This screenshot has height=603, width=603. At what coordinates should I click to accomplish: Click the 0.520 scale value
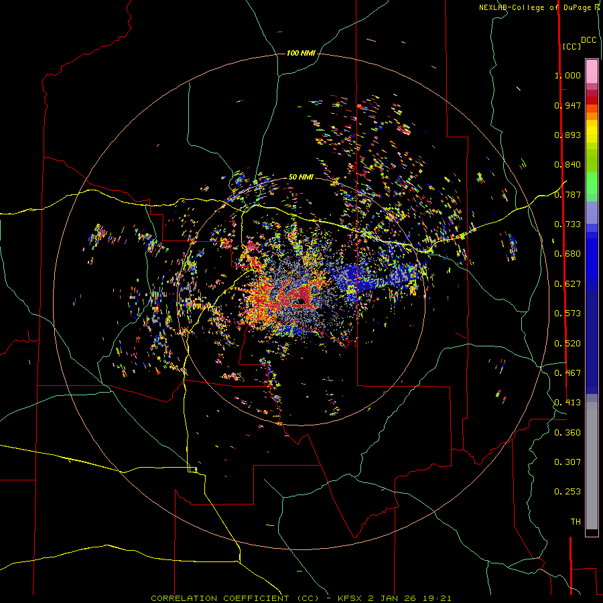567,344
